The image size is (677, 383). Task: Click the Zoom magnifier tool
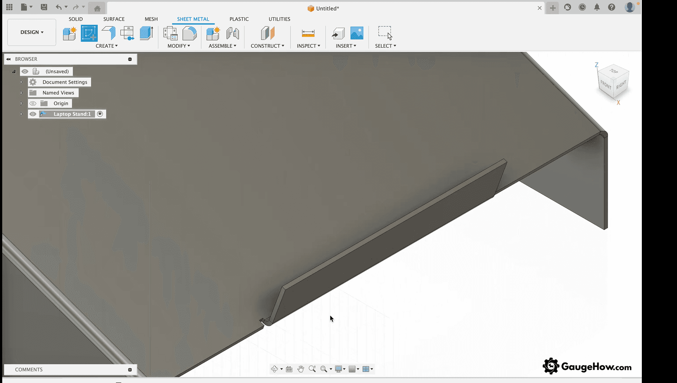(x=312, y=369)
